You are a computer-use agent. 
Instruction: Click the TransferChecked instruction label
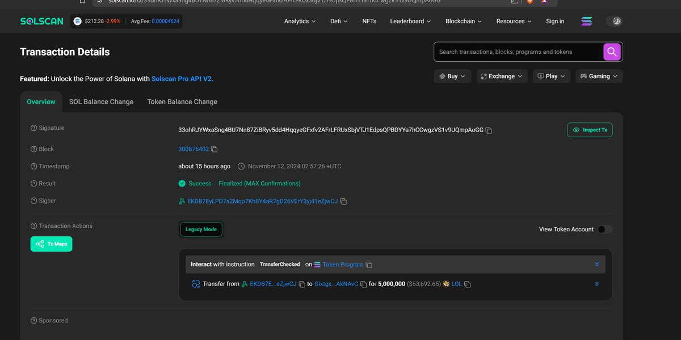[280, 265]
